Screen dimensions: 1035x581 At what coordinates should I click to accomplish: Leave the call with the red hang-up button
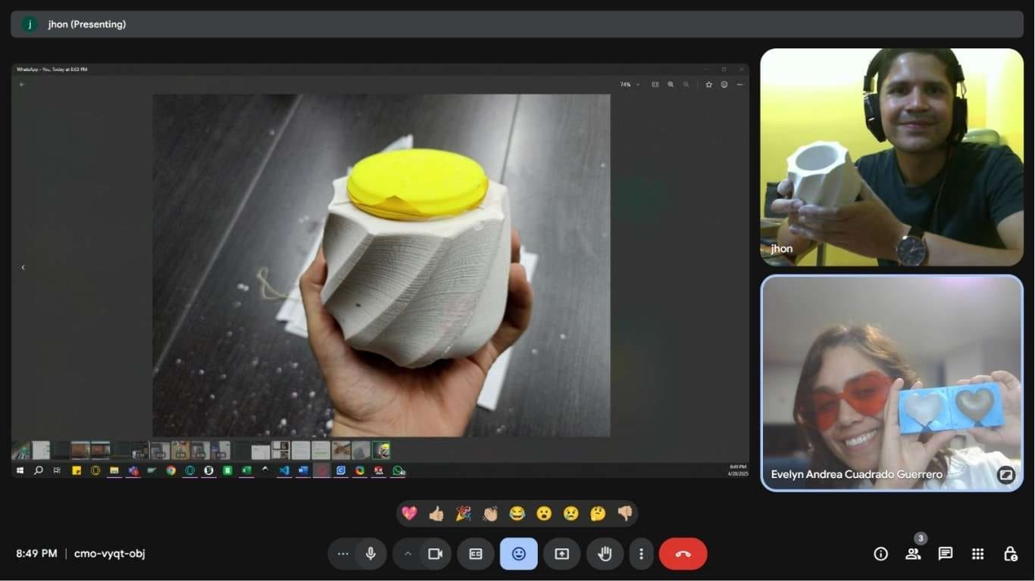pos(683,554)
